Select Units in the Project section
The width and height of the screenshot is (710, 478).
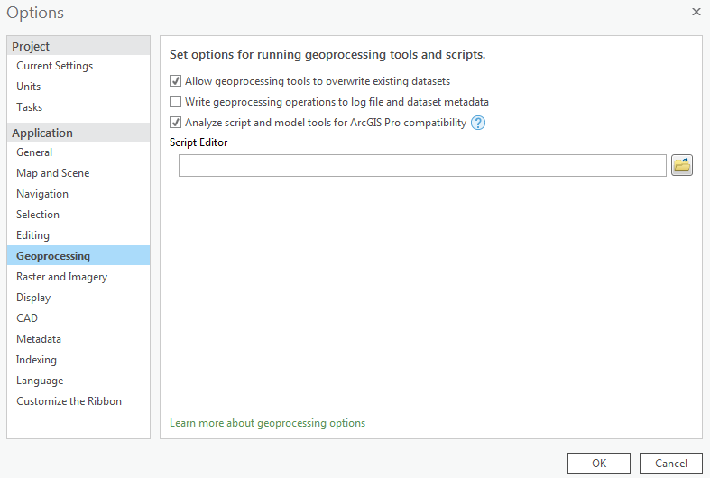click(x=29, y=87)
